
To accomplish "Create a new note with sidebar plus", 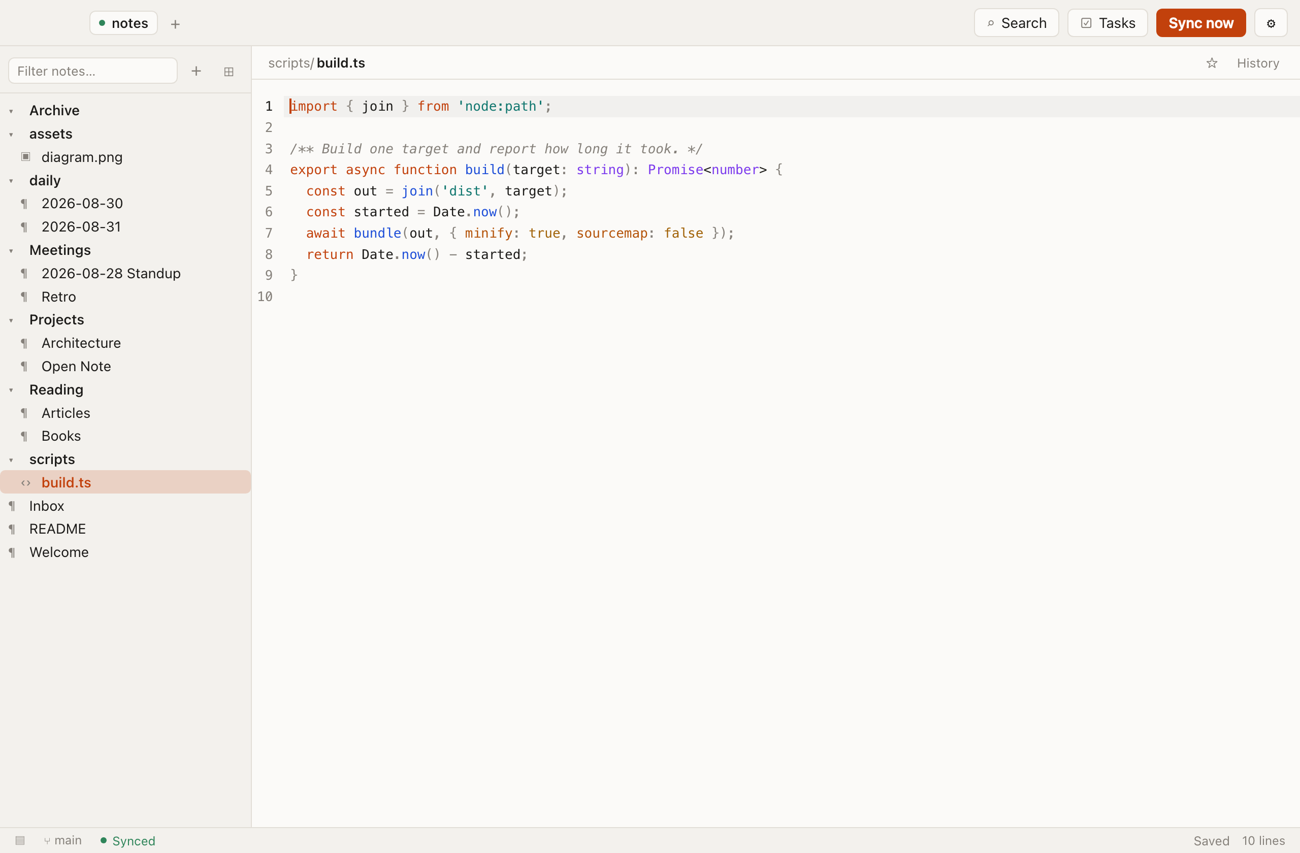I will [196, 71].
